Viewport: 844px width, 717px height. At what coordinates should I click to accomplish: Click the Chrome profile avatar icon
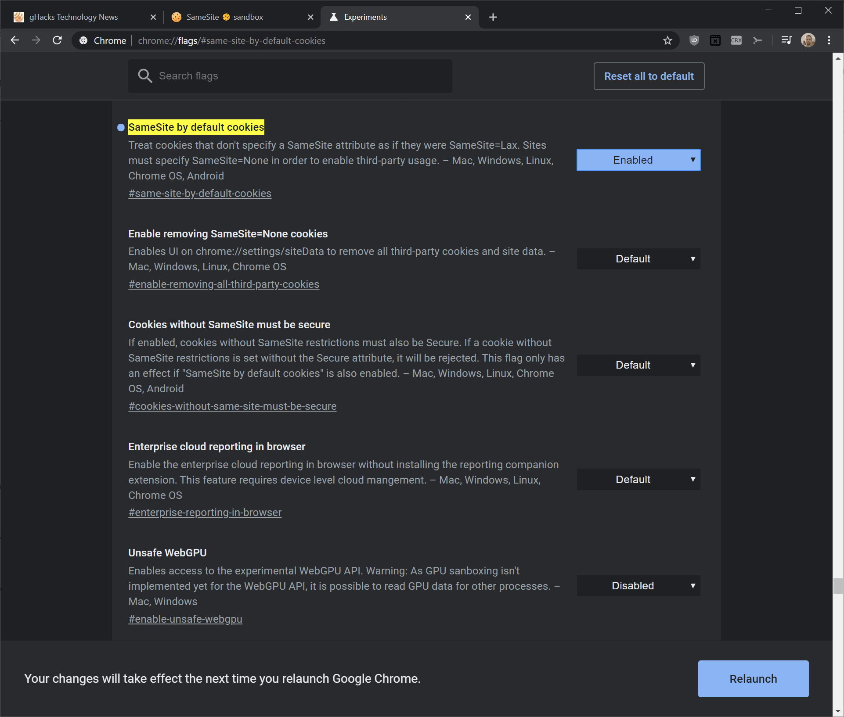pyautogui.click(x=808, y=40)
